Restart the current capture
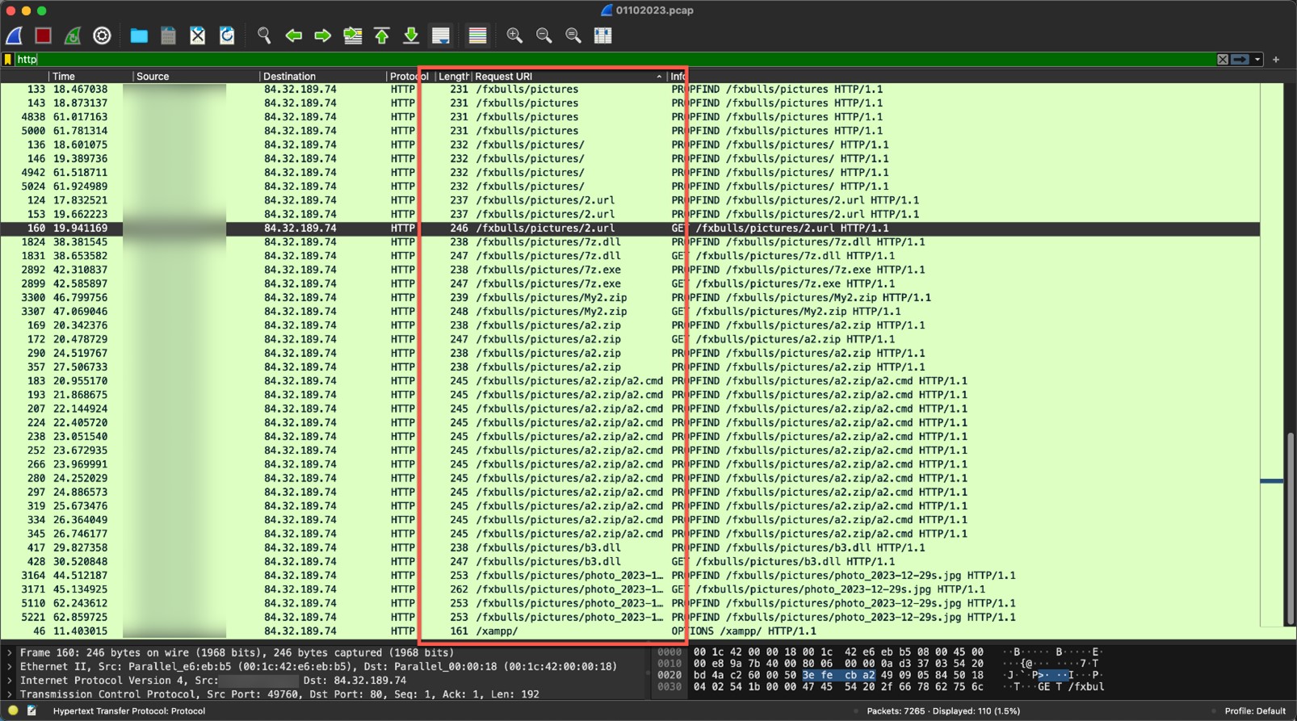The image size is (1297, 721). (x=73, y=36)
